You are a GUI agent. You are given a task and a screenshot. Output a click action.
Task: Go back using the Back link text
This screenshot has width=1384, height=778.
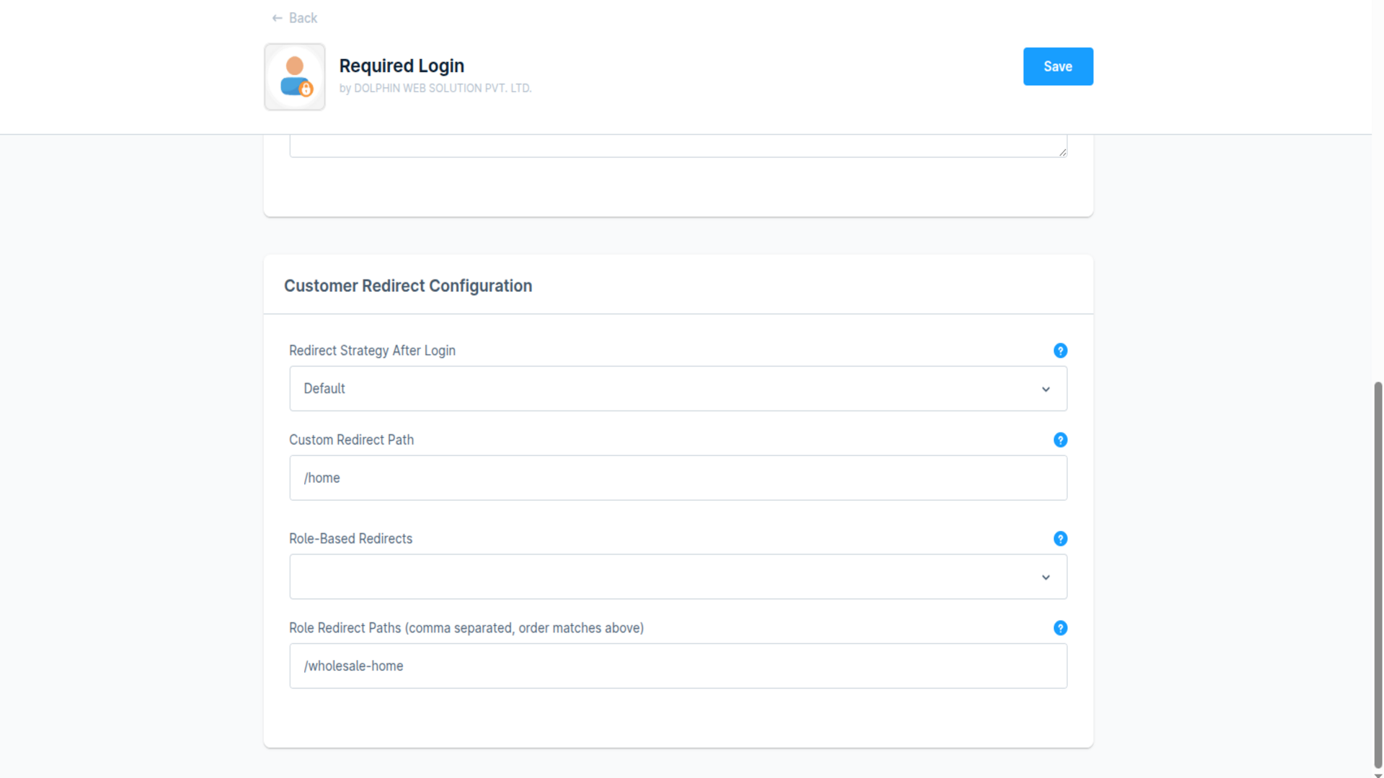pos(303,18)
